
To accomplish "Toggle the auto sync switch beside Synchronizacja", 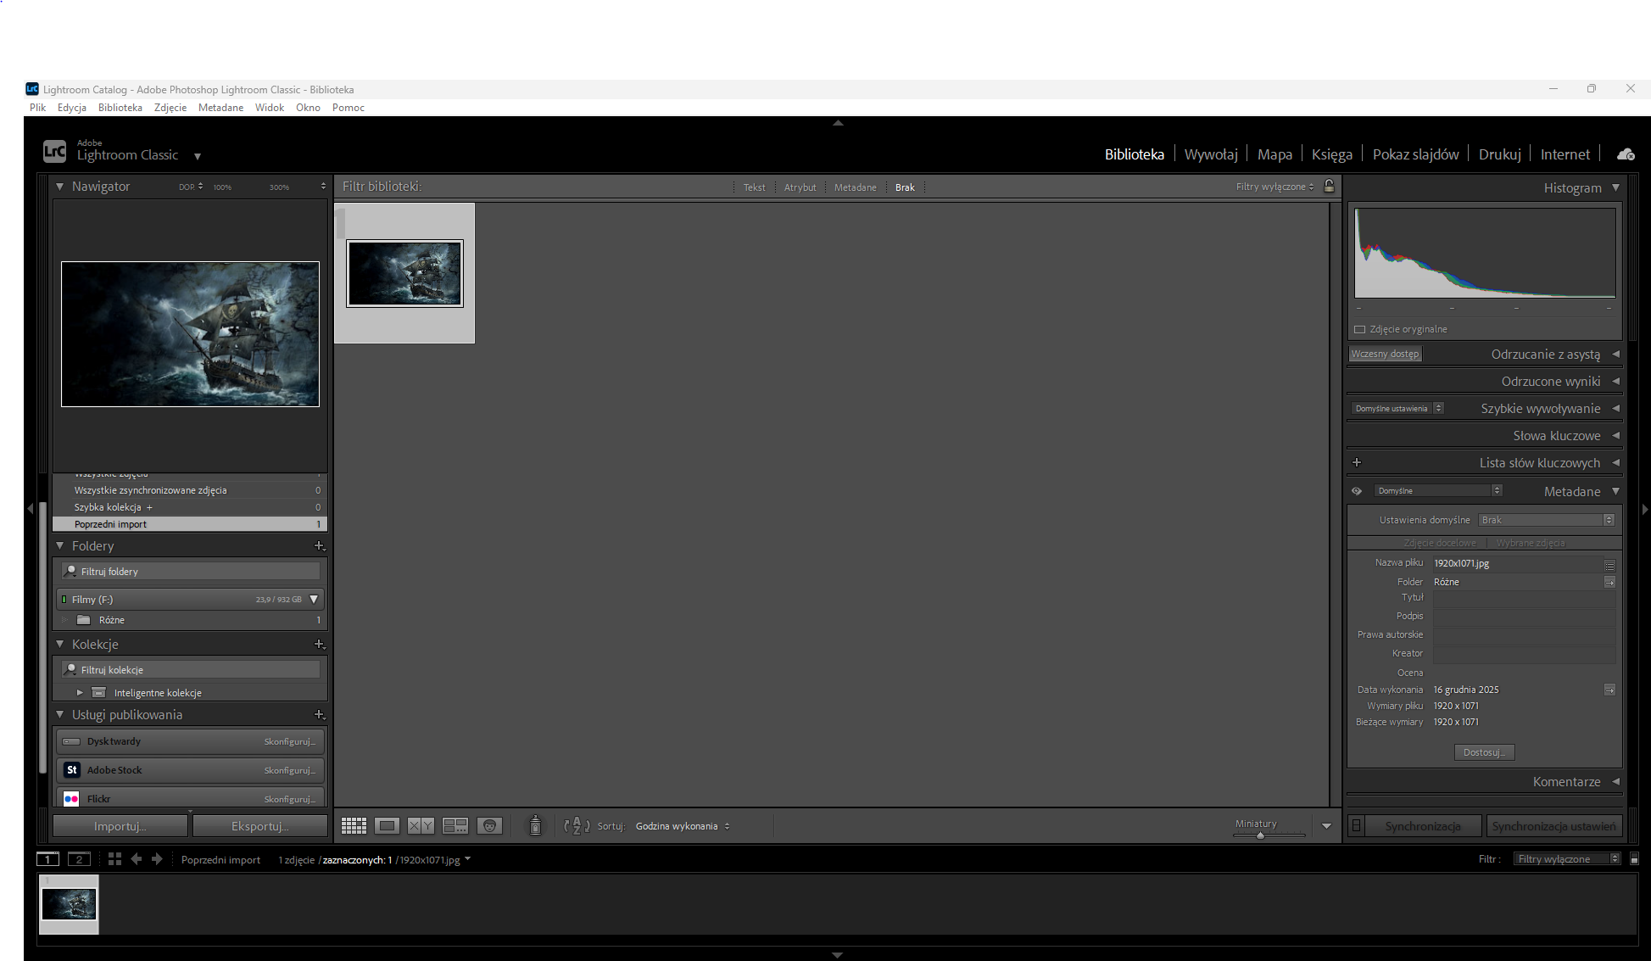I will [x=1357, y=826].
